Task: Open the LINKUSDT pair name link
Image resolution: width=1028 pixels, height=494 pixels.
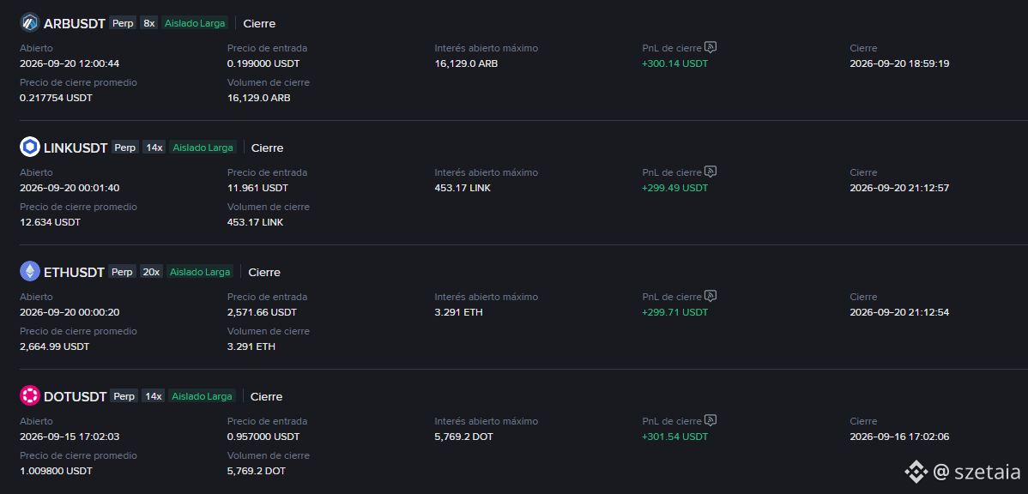Action: tap(76, 148)
